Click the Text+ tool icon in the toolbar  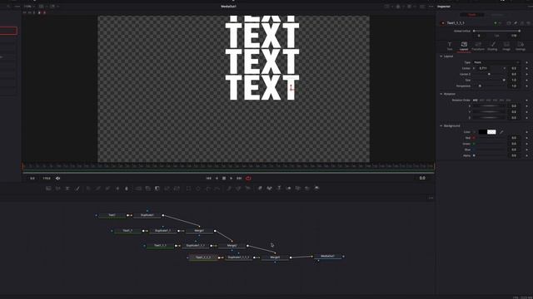pyautogui.click(x=67, y=189)
